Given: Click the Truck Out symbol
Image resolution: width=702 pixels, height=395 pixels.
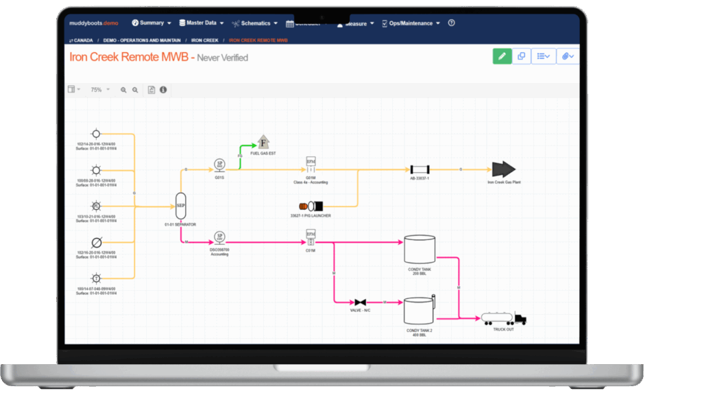Looking at the screenshot, I should click(x=504, y=318).
